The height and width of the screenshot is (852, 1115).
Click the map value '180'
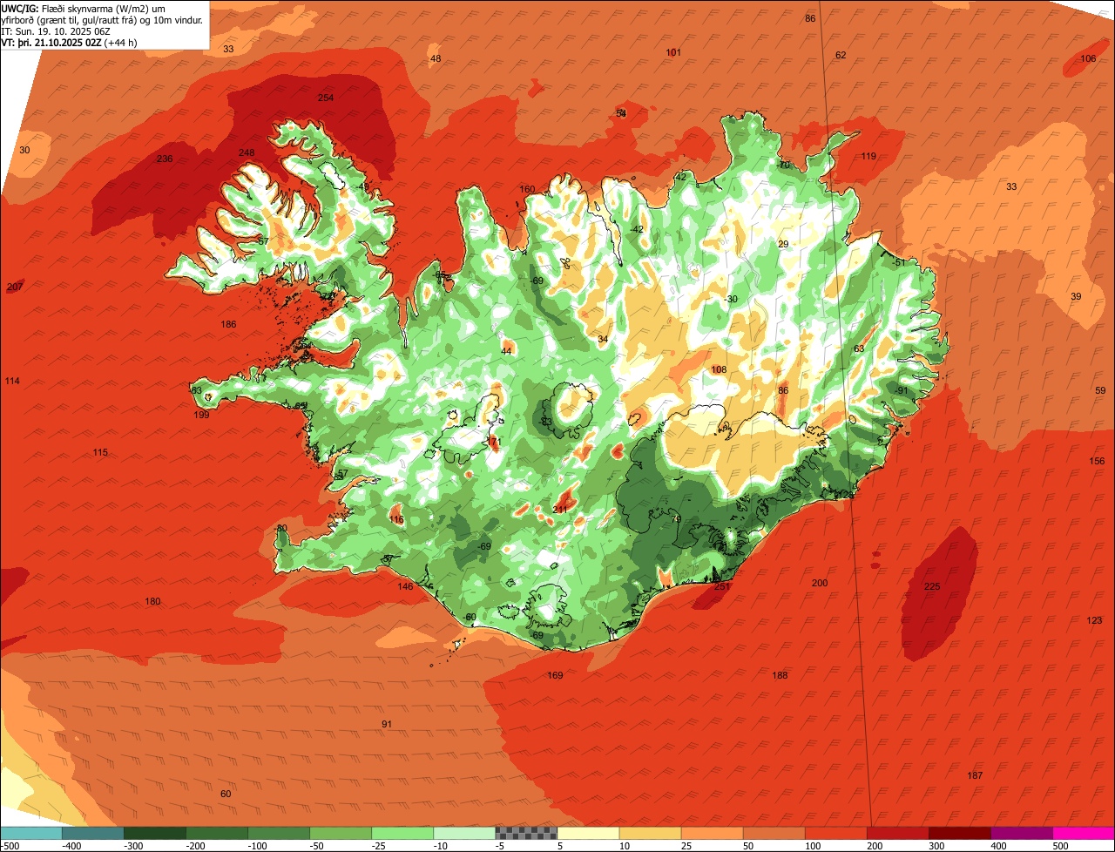click(x=152, y=602)
